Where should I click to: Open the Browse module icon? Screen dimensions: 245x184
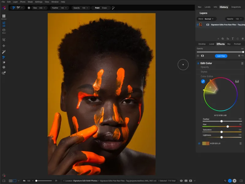[4, 16]
